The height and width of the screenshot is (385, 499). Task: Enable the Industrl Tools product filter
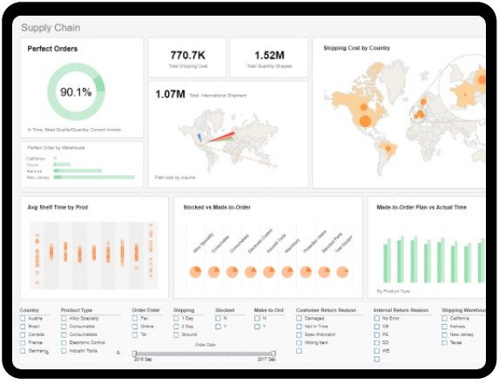click(x=64, y=351)
